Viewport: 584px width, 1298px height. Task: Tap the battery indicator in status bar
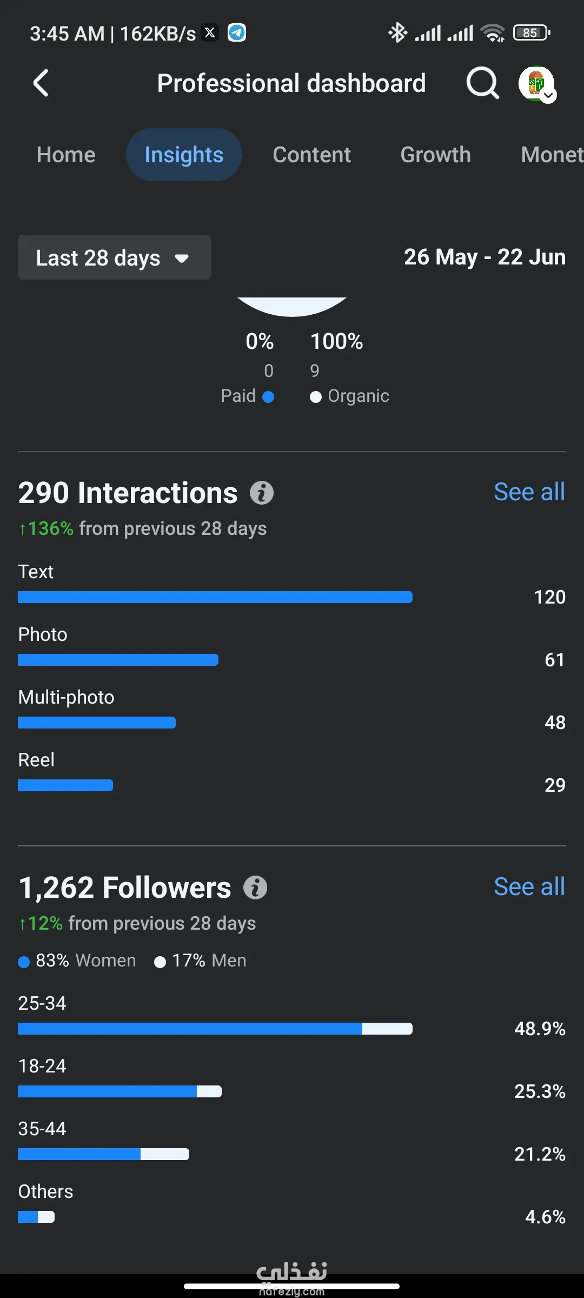coord(531,33)
